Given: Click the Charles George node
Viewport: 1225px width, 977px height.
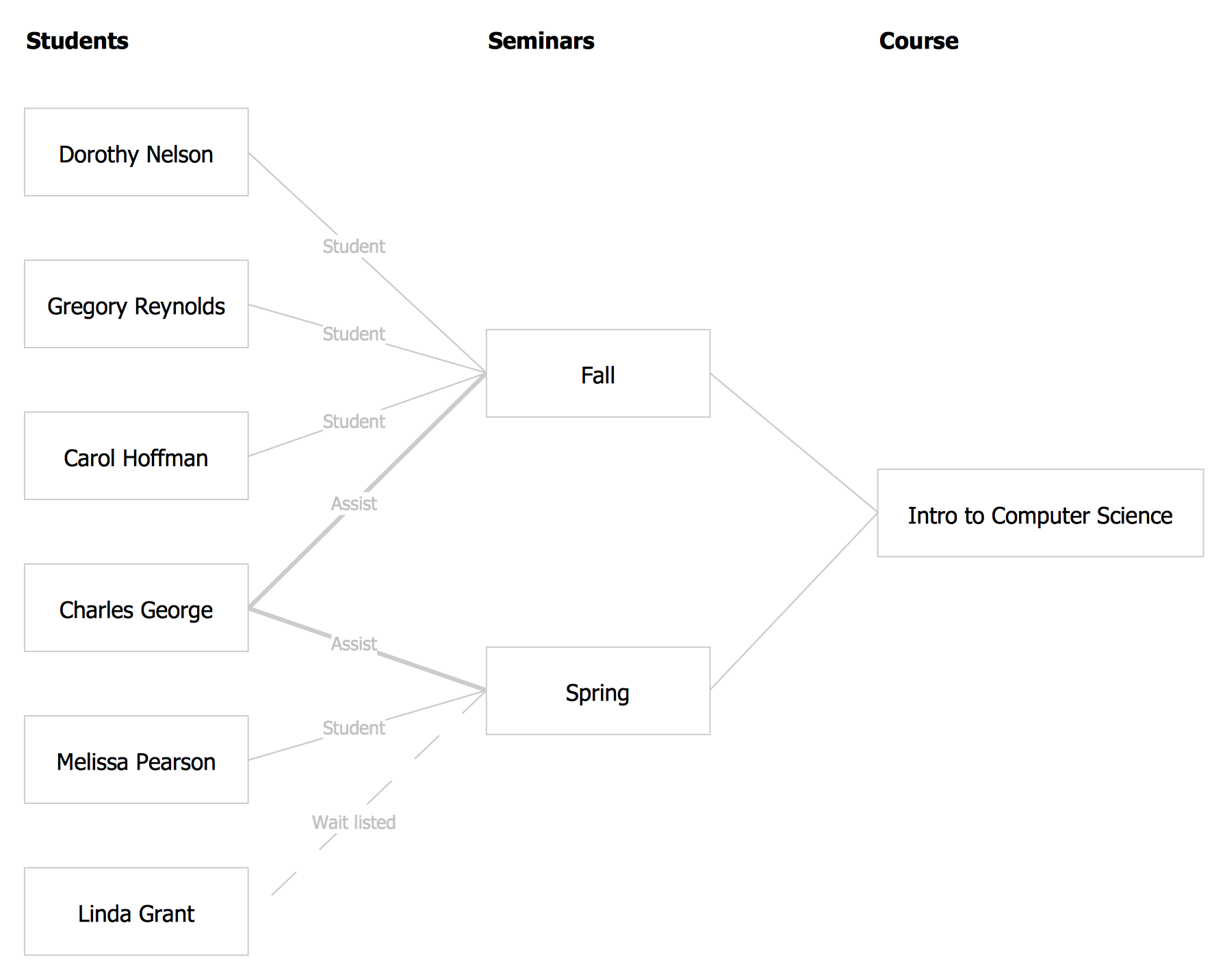Looking at the screenshot, I should click(x=136, y=608).
